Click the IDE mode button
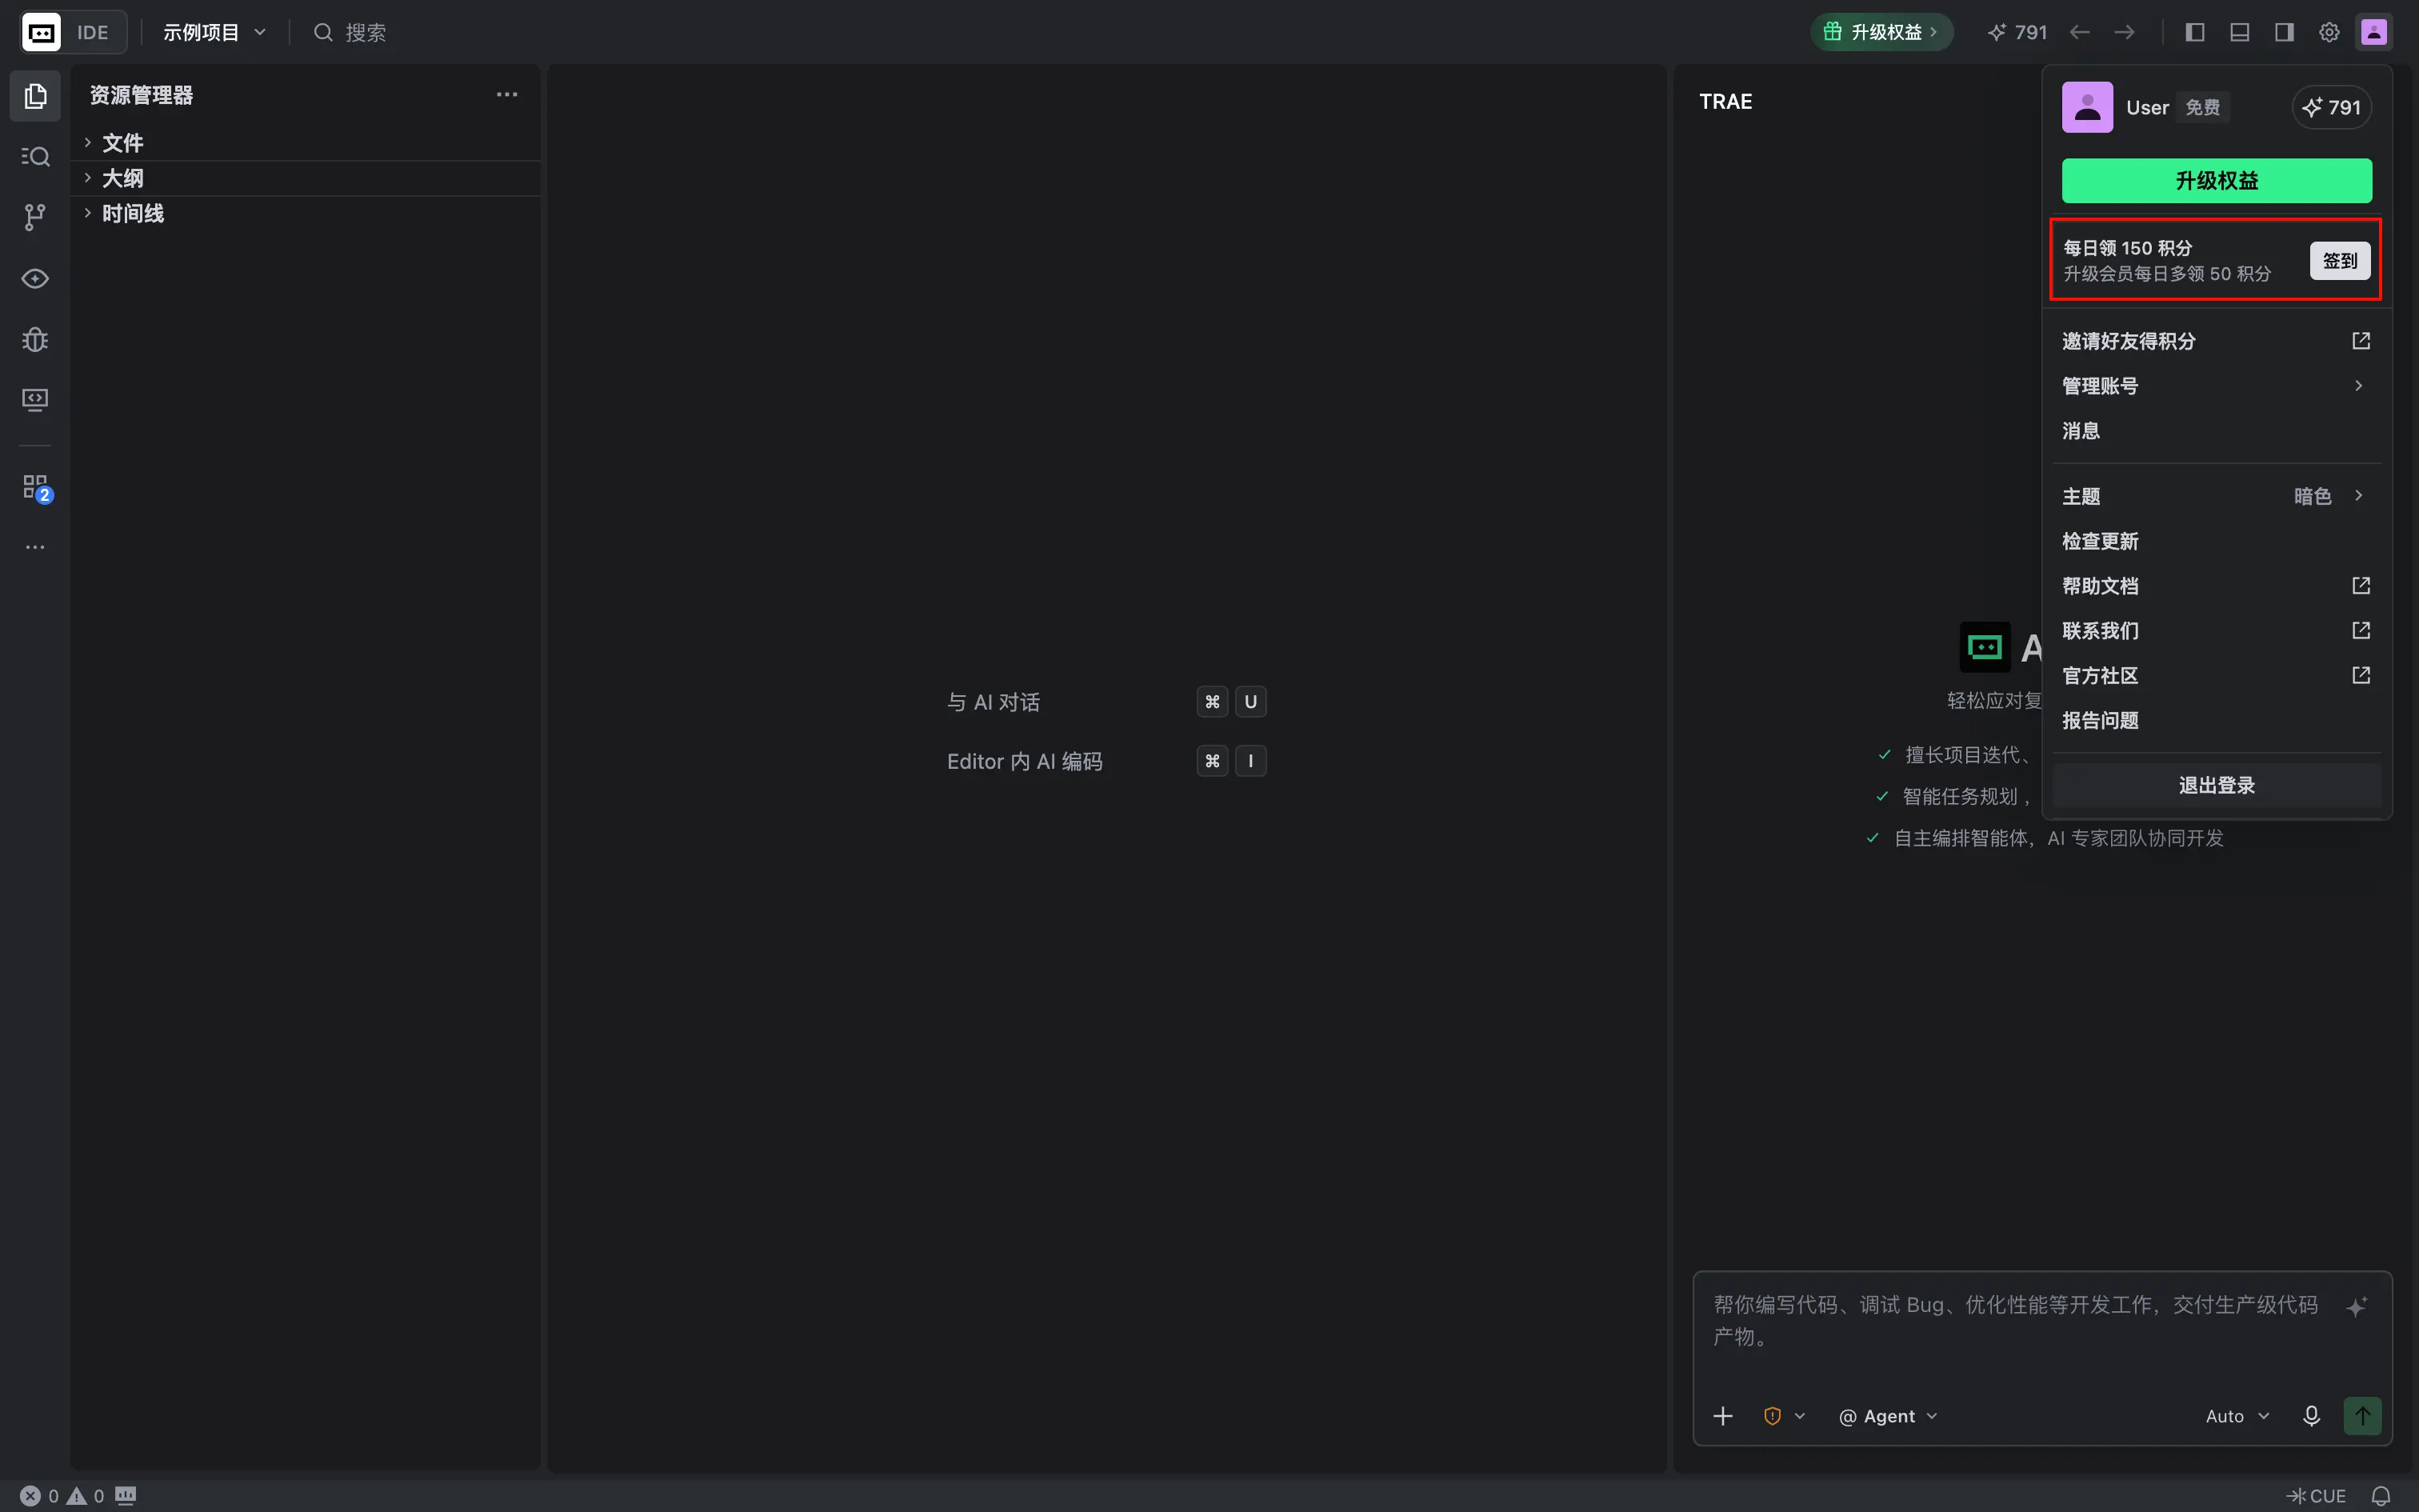Screen dimensions: 2419x1512 pyautogui.click(x=93, y=32)
